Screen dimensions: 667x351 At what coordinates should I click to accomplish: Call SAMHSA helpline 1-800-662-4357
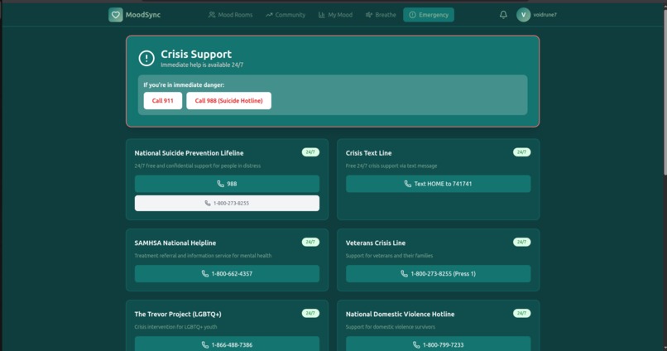[227, 273]
